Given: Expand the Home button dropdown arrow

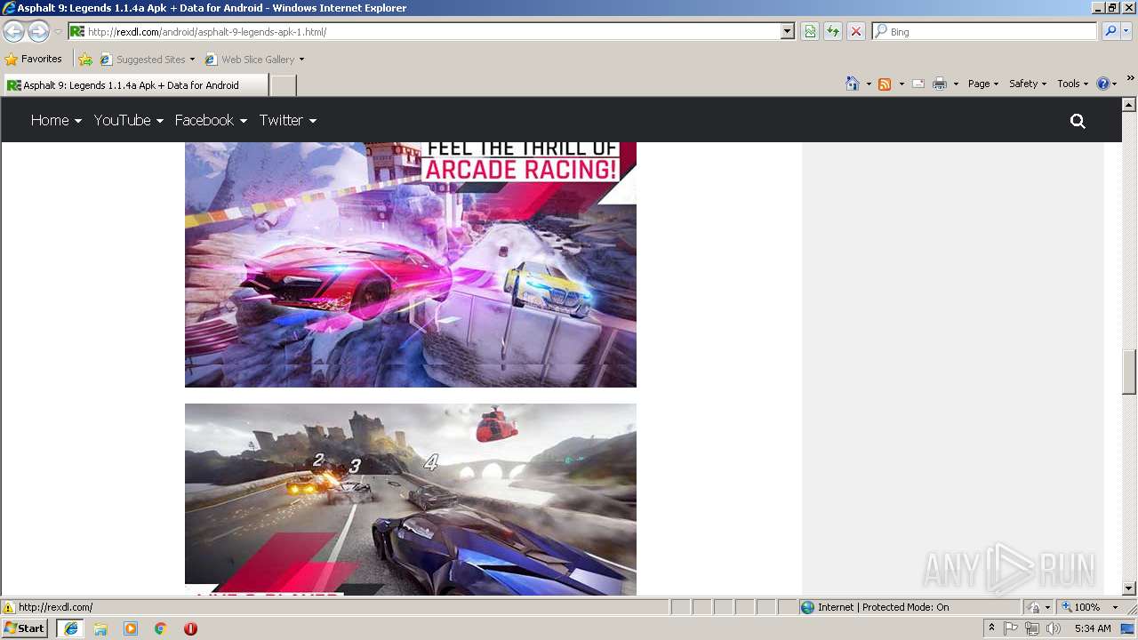Looking at the screenshot, I should (868, 84).
